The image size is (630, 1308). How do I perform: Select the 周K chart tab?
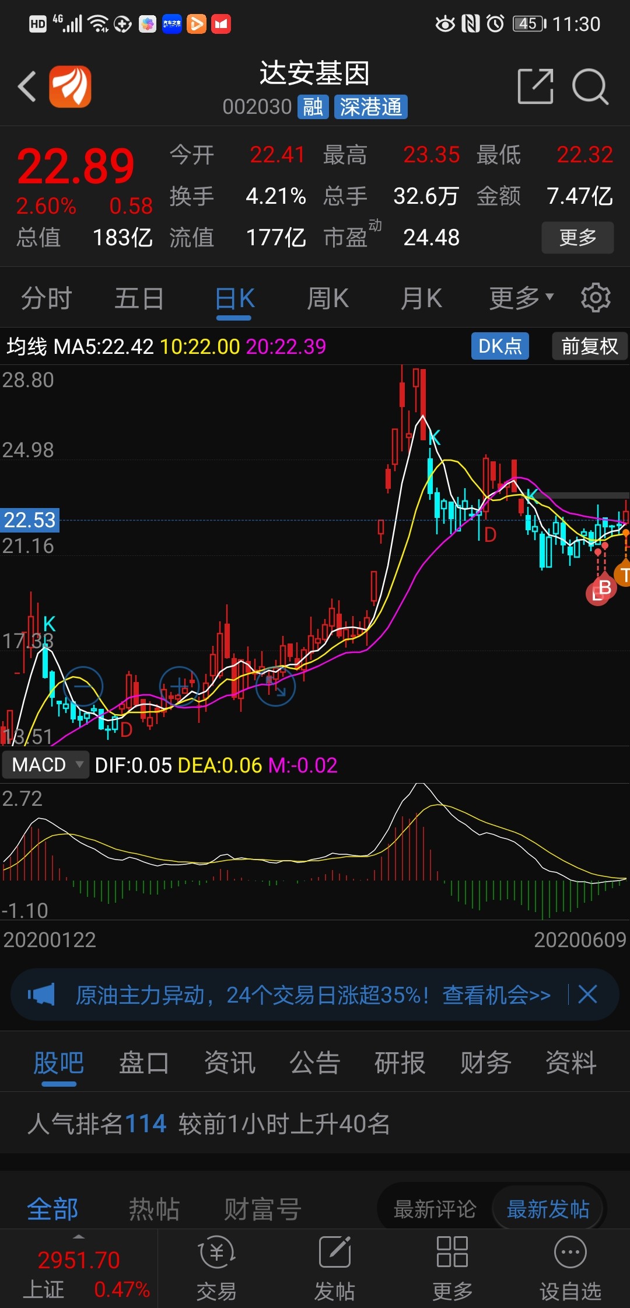click(x=328, y=298)
